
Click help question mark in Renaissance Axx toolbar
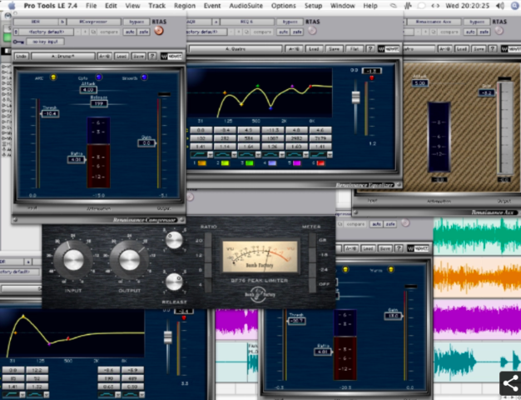click(493, 49)
